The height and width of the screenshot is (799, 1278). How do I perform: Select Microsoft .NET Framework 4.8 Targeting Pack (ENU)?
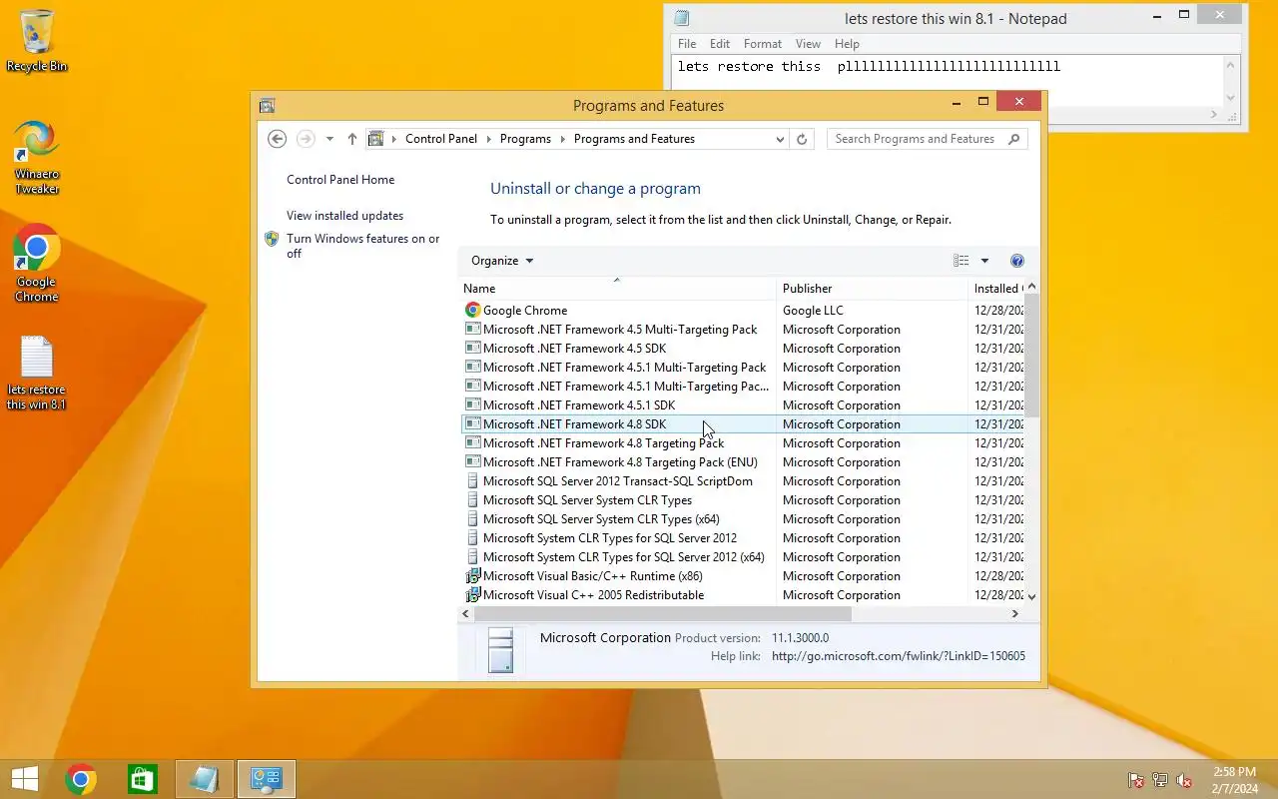[x=744, y=462]
